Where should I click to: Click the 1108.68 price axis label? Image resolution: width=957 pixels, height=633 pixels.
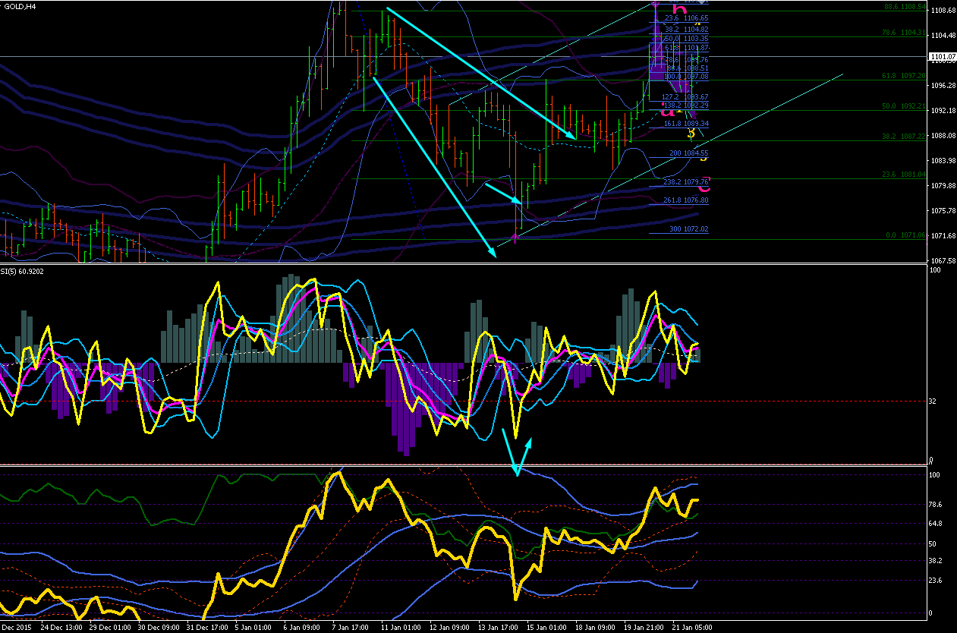pyautogui.click(x=943, y=11)
